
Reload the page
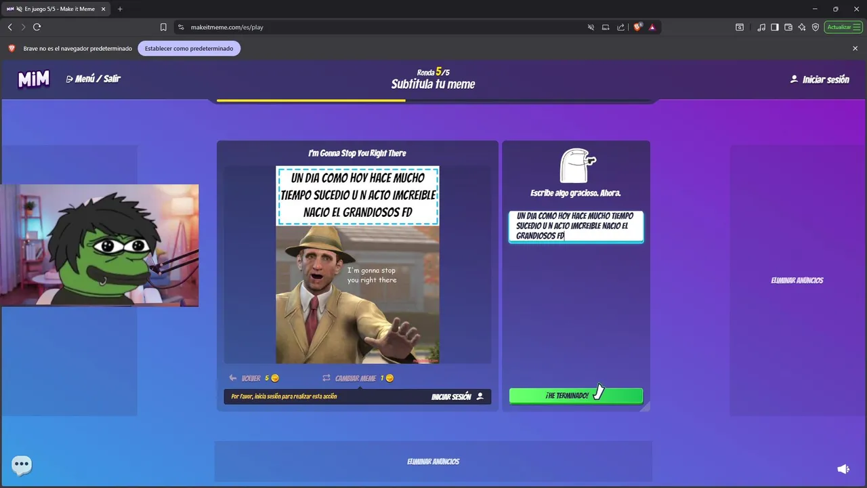[37, 27]
